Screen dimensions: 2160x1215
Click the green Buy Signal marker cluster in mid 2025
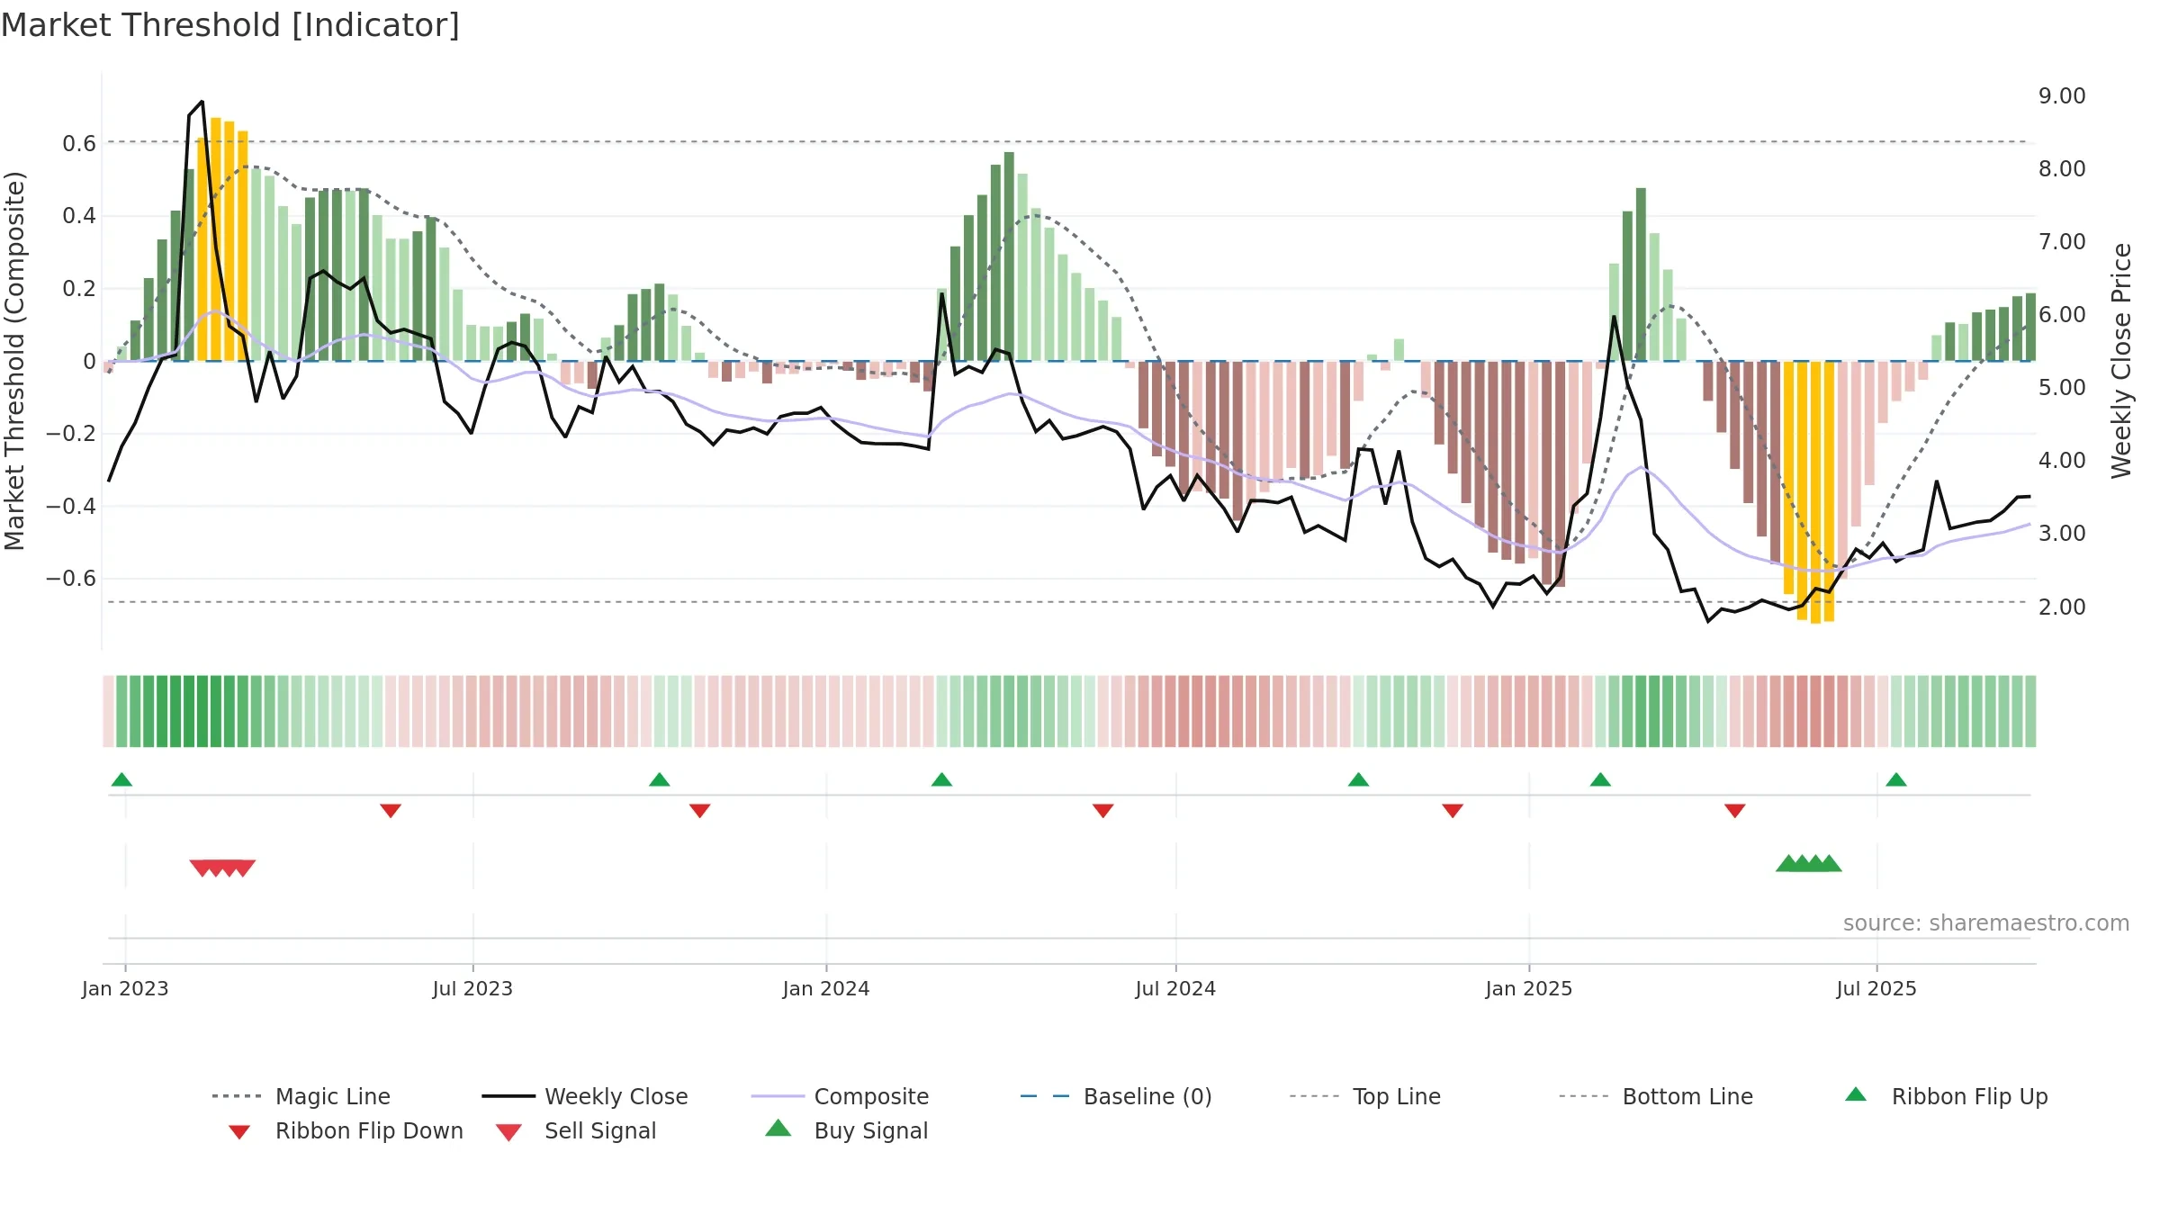click(1808, 863)
